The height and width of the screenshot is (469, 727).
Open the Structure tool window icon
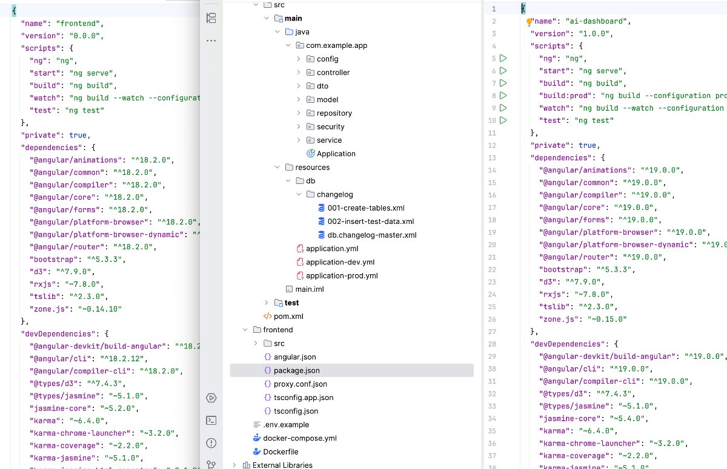211,18
